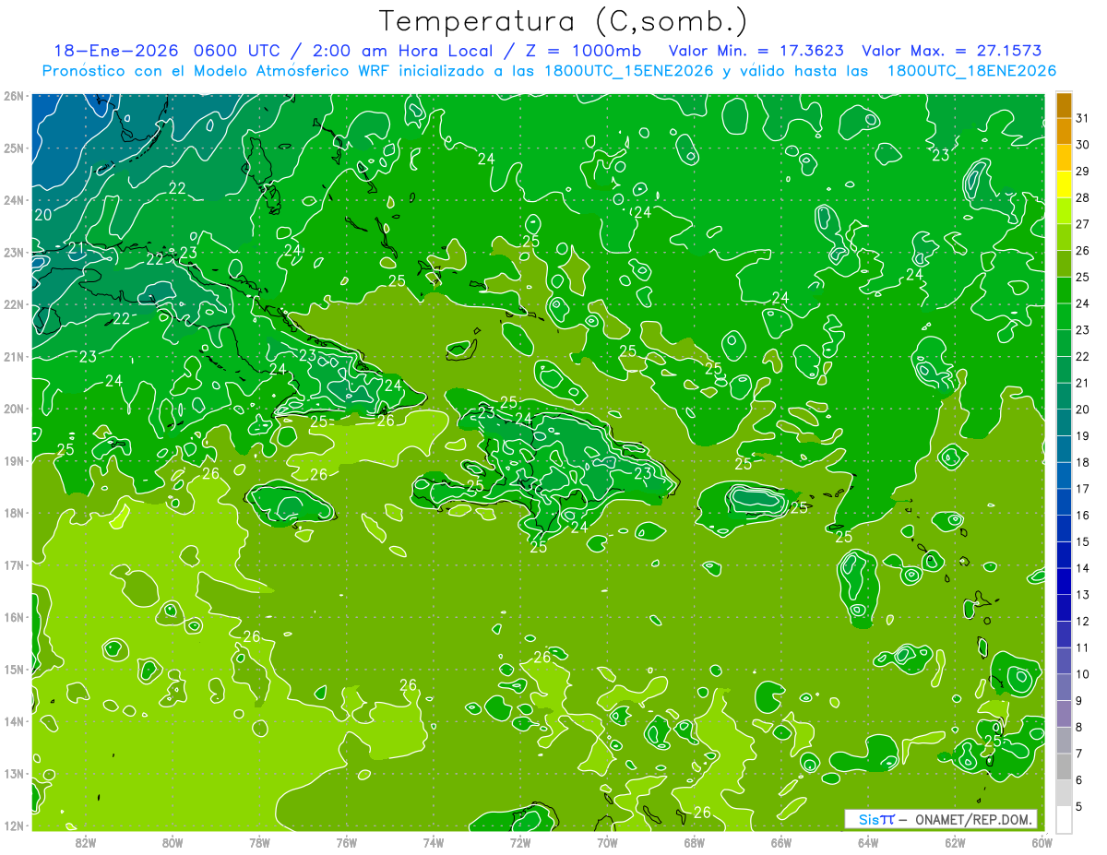
Task: Click the title "Temperatura (C,somb.)"
Action: coord(564,22)
